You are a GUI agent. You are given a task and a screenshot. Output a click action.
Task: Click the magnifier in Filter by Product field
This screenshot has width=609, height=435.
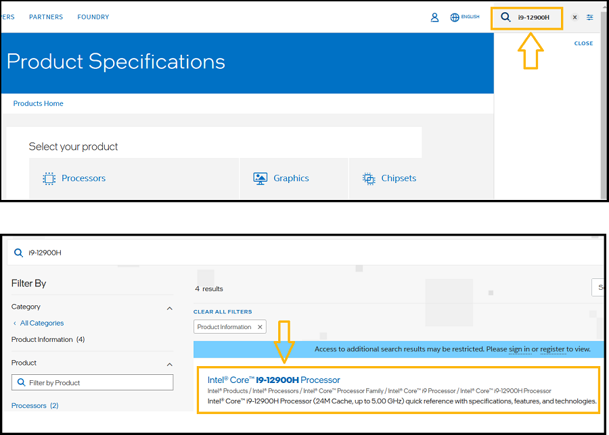[x=22, y=383]
